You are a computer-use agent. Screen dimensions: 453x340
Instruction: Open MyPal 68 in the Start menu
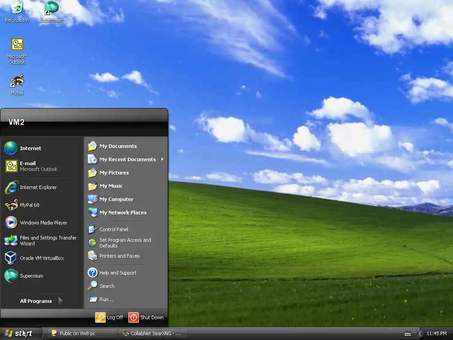coord(42,205)
